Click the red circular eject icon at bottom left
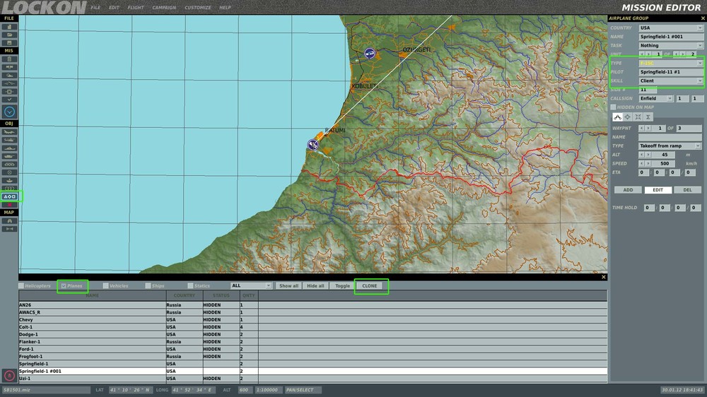 pos(10,376)
